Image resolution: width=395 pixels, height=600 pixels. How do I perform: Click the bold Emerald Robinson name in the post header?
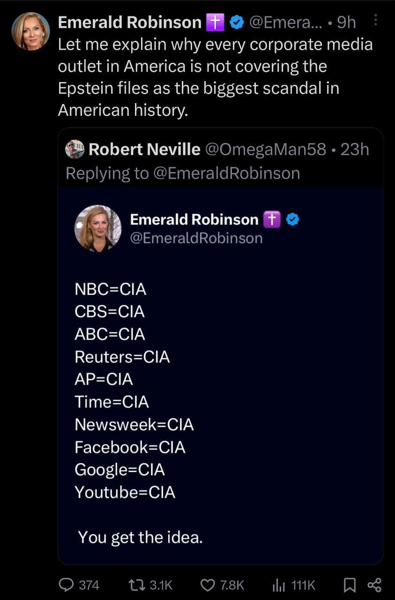(130, 22)
